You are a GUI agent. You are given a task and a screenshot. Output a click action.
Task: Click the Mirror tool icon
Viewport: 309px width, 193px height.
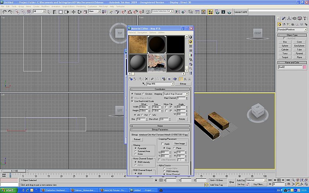[178, 12]
